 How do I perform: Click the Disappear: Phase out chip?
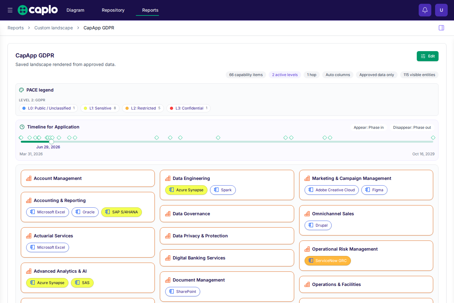point(412,128)
